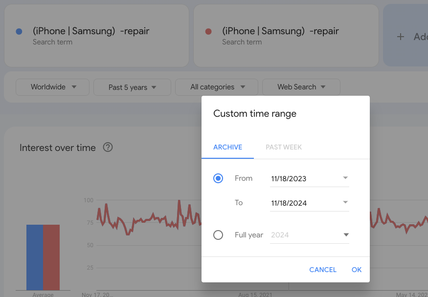The height and width of the screenshot is (297, 428).
Task: Click the plus Add comparison card
Action: tap(405, 36)
